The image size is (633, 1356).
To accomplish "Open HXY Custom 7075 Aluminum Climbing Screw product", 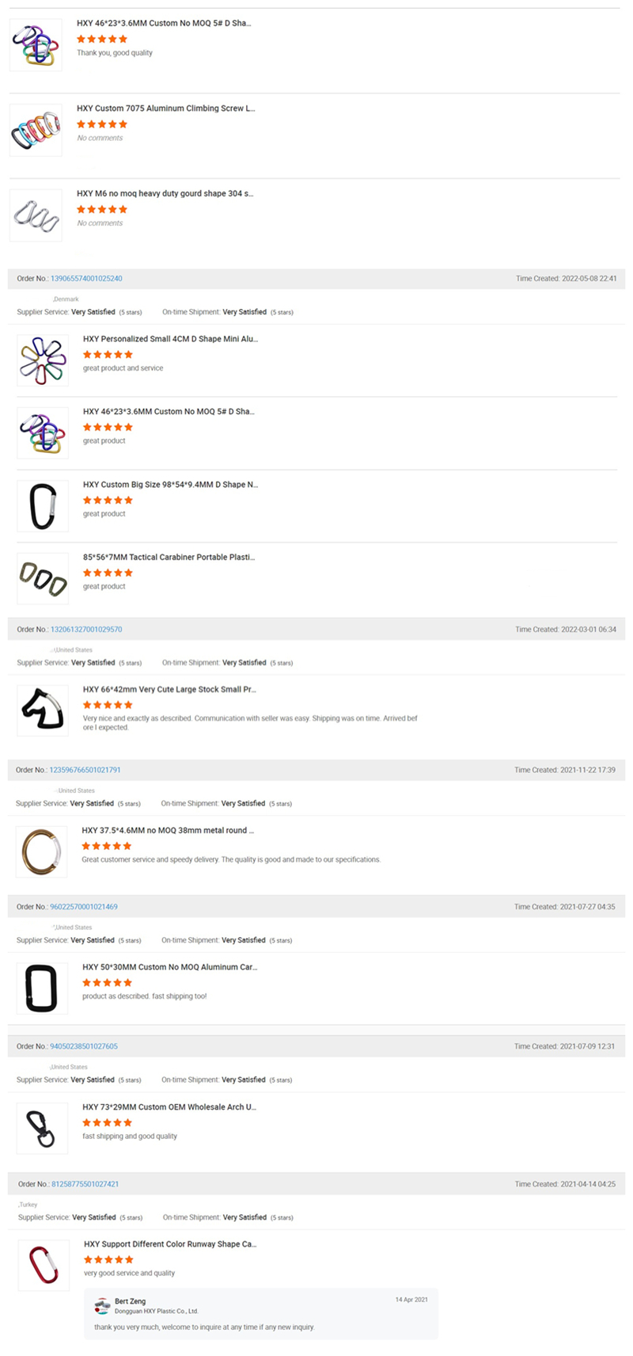I will 165,109.
